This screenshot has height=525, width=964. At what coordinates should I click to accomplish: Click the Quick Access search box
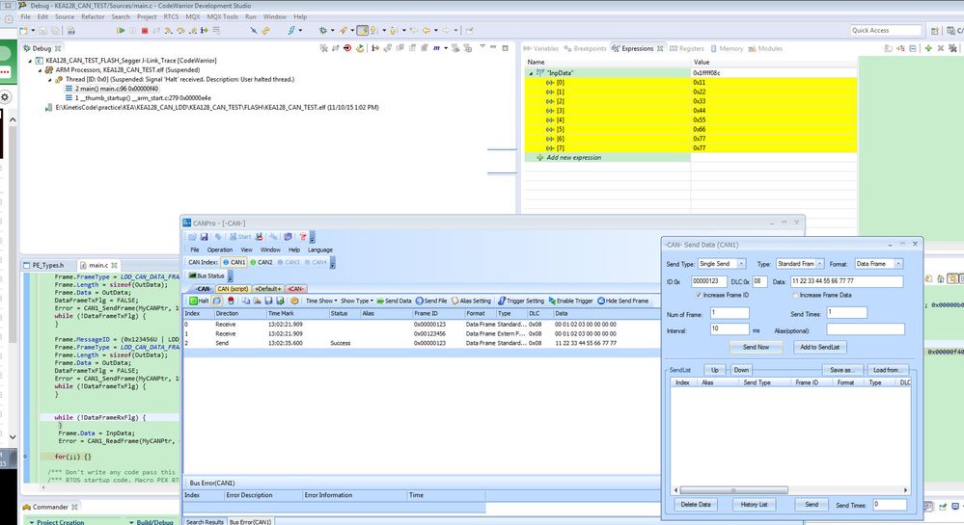[886, 30]
